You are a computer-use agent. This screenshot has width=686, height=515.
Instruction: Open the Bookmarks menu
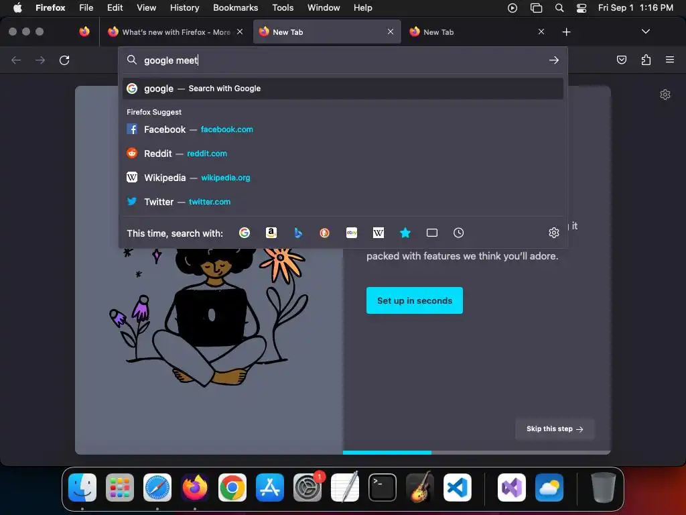point(235,8)
